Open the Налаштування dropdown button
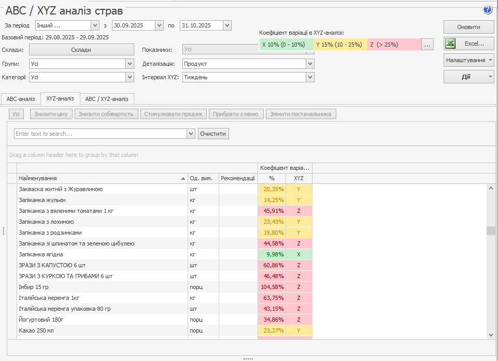 point(468,60)
